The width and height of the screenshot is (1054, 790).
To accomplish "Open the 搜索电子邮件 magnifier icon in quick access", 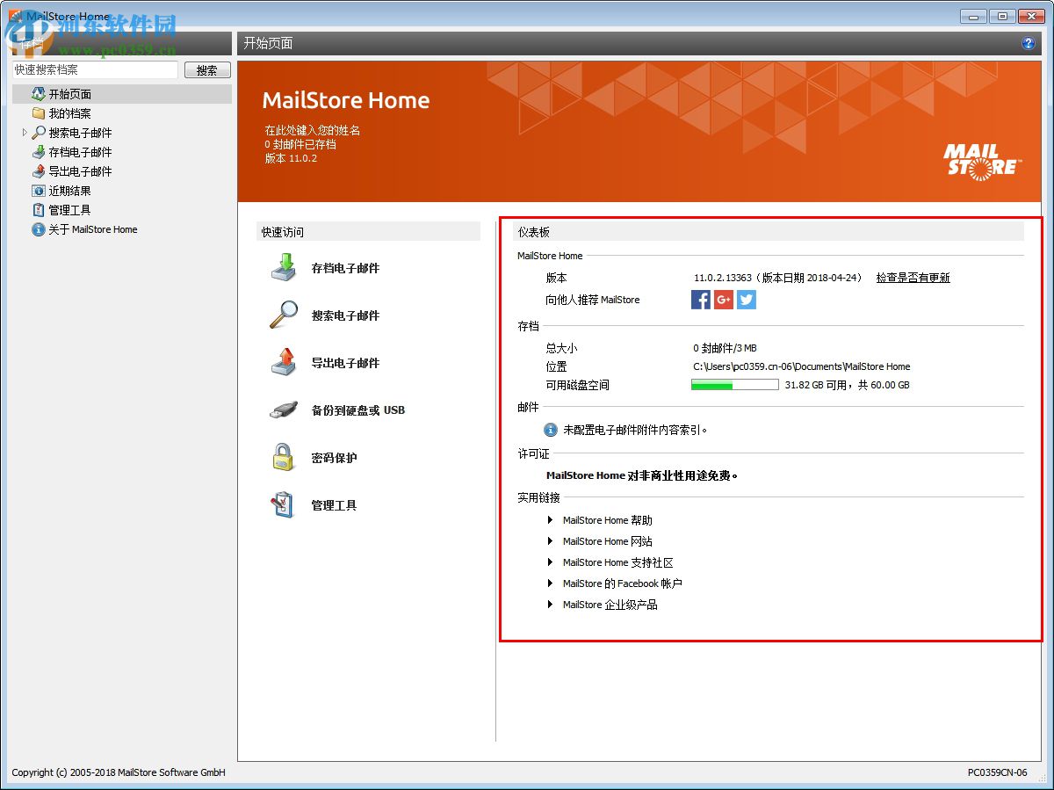I will click(283, 315).
